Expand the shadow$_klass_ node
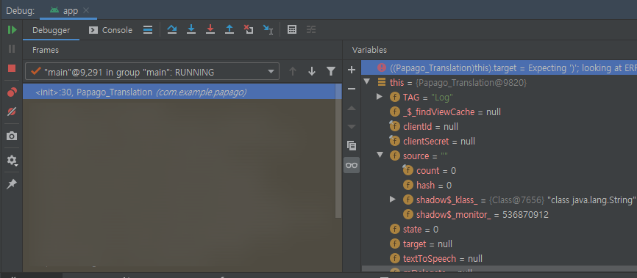 pos(393,200)
